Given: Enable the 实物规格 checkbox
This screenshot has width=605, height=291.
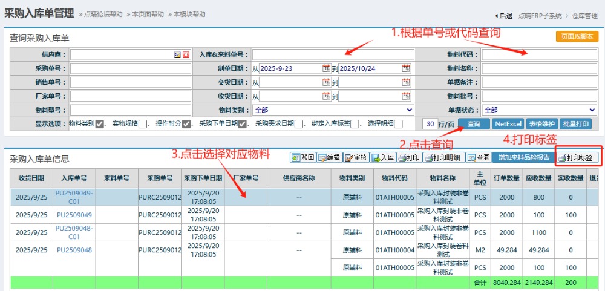Looking at the screenshot, I should tap(143, 124).
